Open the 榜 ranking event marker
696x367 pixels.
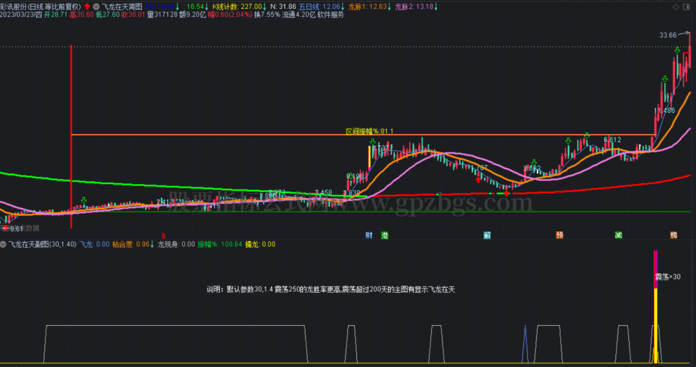coord(674,235)
